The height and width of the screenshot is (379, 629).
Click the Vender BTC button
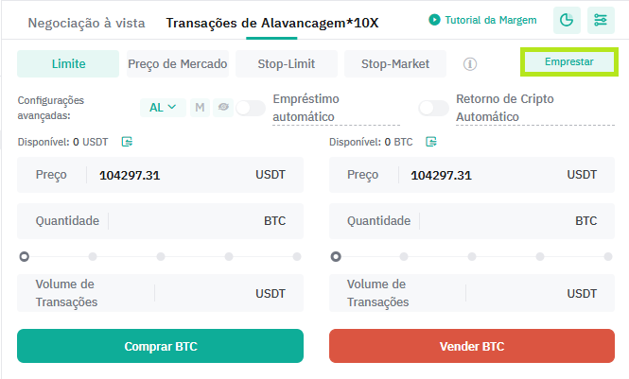click(x=472, y=346)
